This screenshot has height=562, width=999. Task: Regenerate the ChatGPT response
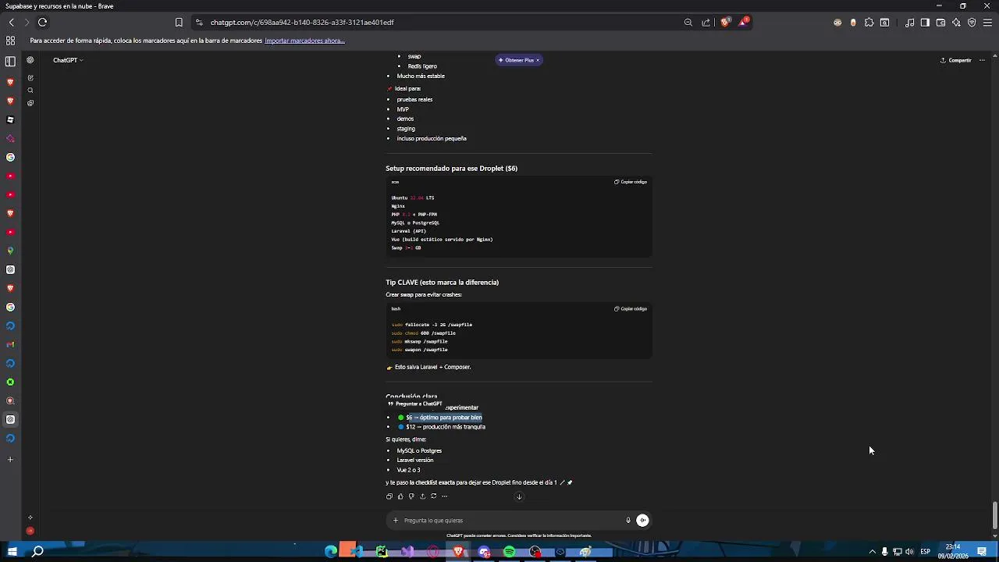pyautogui.click(x=433, y=496)
